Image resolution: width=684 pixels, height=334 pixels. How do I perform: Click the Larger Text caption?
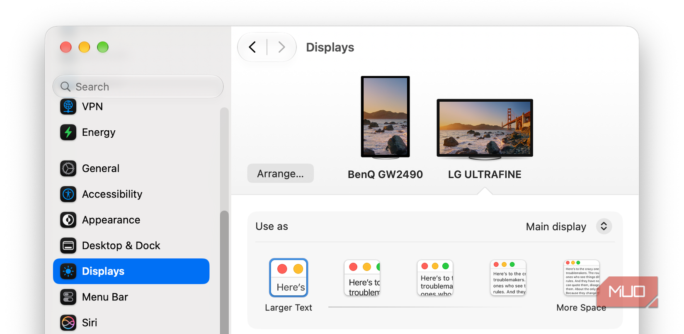pos(289,308)
